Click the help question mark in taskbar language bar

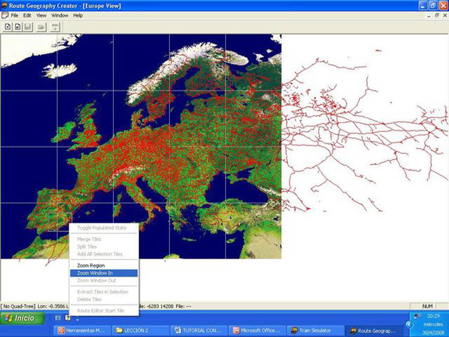[68, 318]
